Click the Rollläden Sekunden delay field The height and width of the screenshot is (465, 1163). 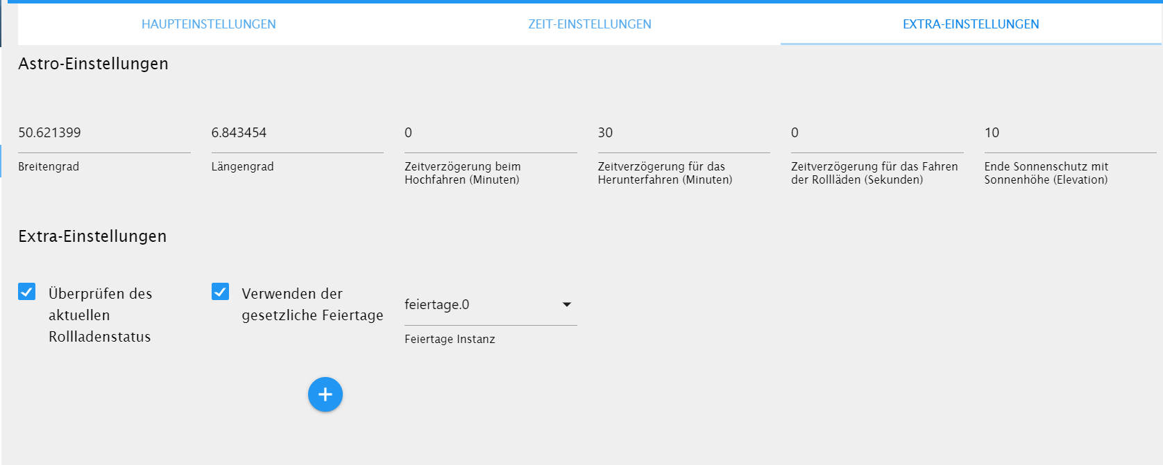pyautogui.click(x=877, y=133)
